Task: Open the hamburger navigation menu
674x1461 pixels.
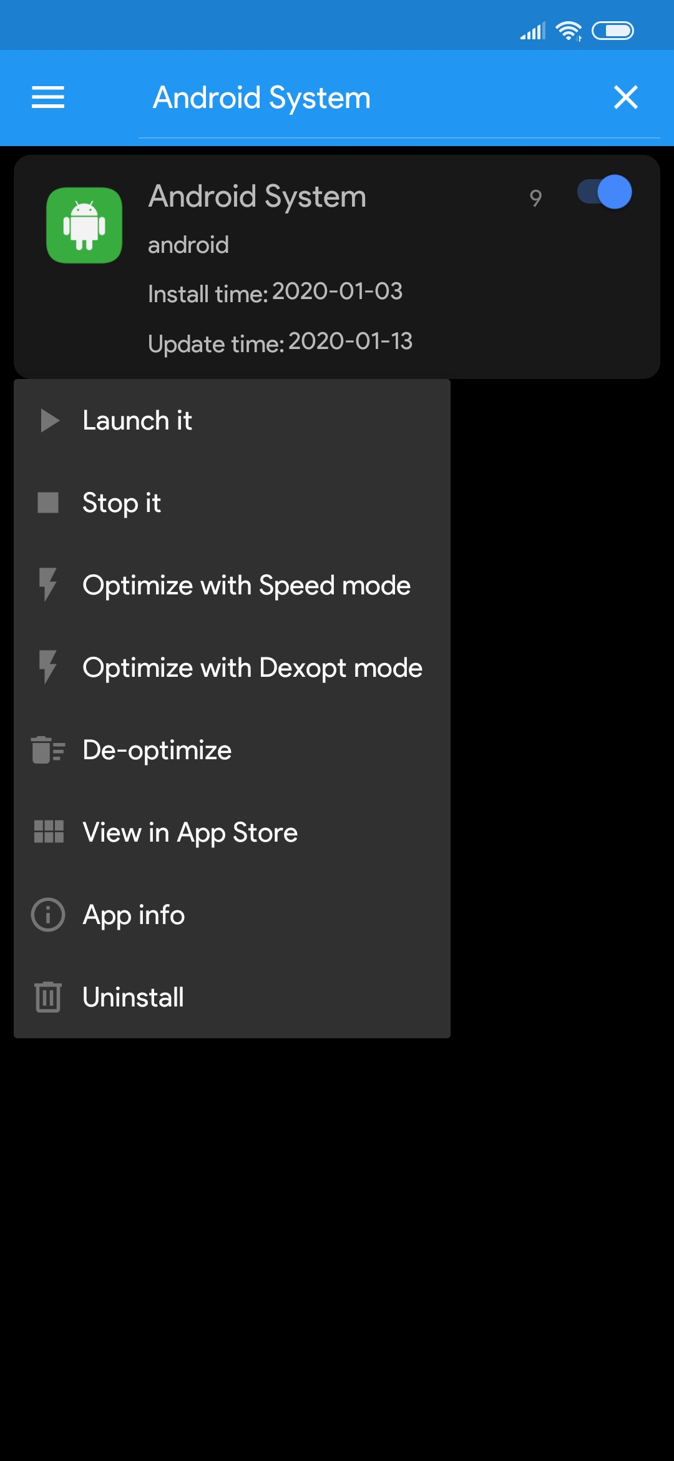Action: pos(48,97)
